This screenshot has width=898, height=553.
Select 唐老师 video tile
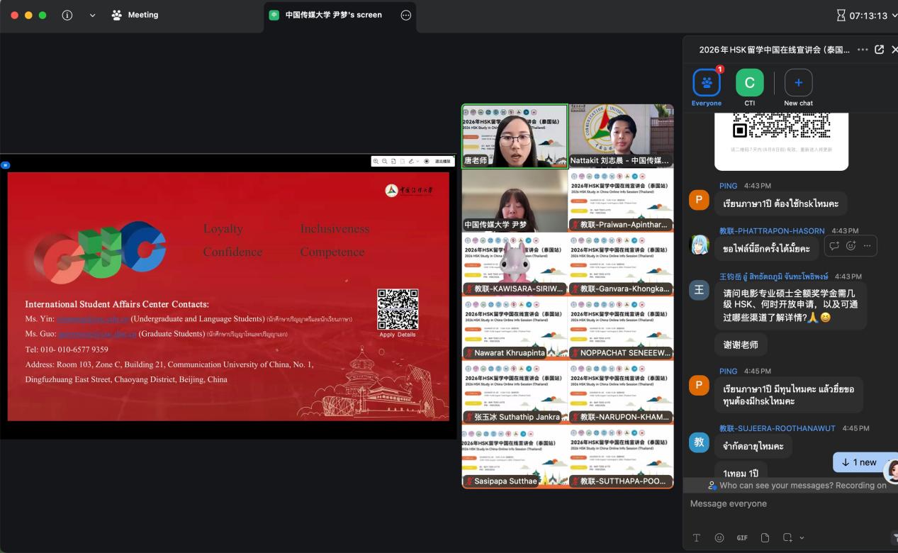pos(515,136)
